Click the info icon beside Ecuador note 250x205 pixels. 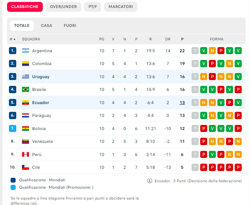point(149,181)
